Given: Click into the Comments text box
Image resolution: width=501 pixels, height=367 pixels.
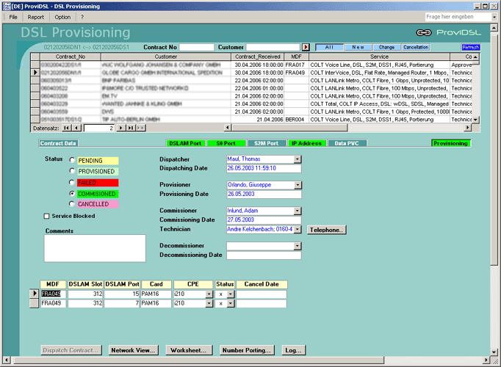Looking at the screenshot, I should tap(94, 248).
